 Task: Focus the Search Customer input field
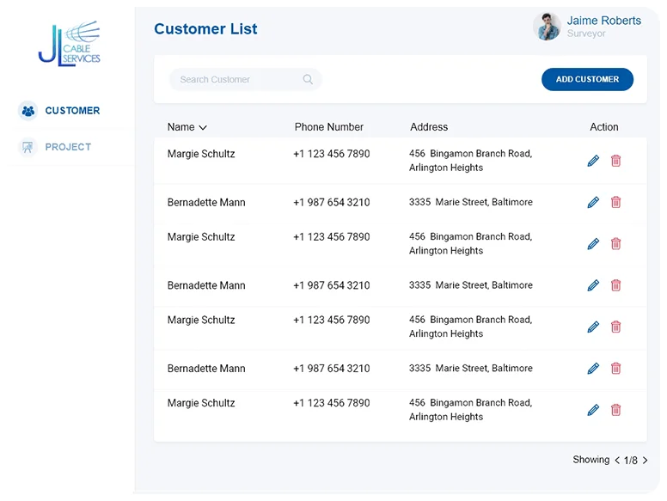(x=236, y=80)
